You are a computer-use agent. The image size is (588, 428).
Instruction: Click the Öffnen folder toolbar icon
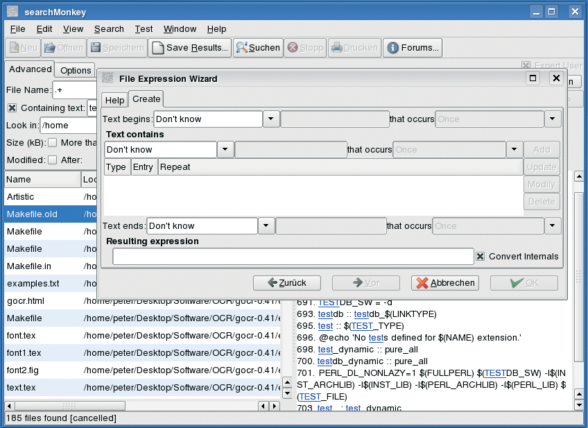click(x=49, y=48)
